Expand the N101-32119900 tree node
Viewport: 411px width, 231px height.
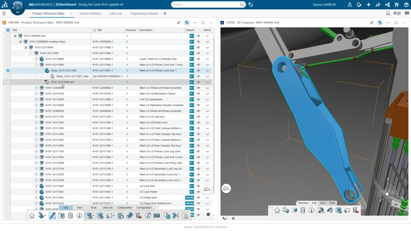click(36, 59)
